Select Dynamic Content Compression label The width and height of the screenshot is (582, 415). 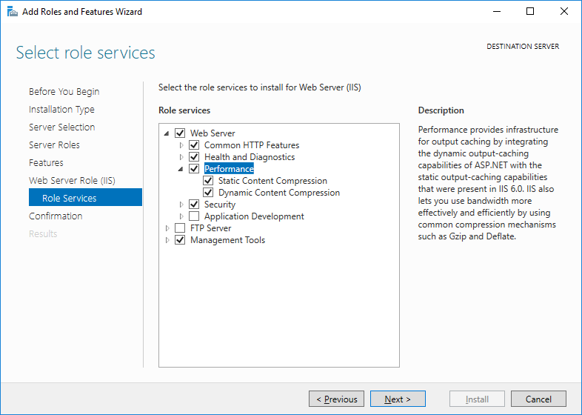click(x=279, y=193)
